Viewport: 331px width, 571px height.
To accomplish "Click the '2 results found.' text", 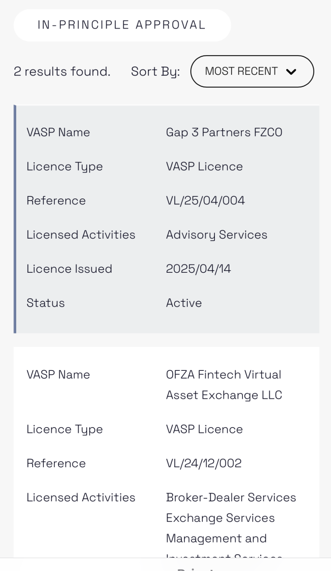I will [62, 71].
